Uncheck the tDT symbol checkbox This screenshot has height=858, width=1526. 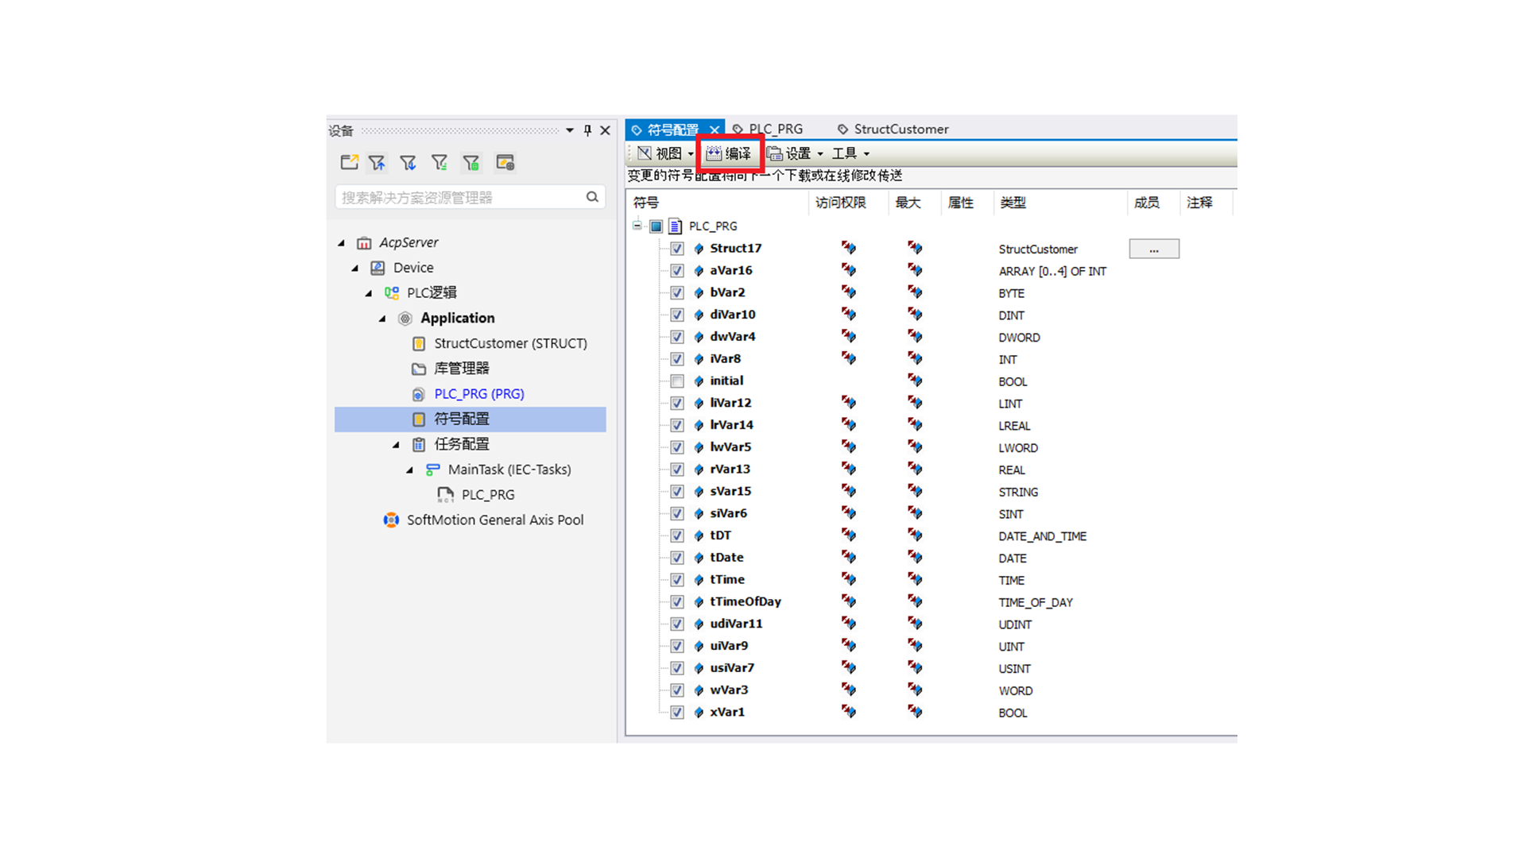click(x=677, y=535)
